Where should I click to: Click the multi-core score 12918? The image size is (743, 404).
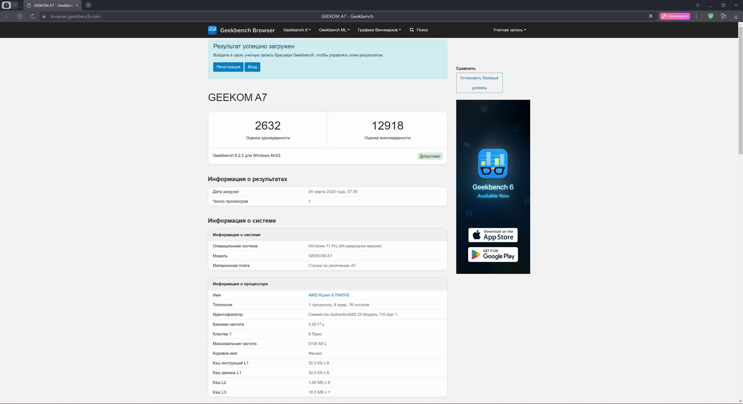click(x=387, y=126)
